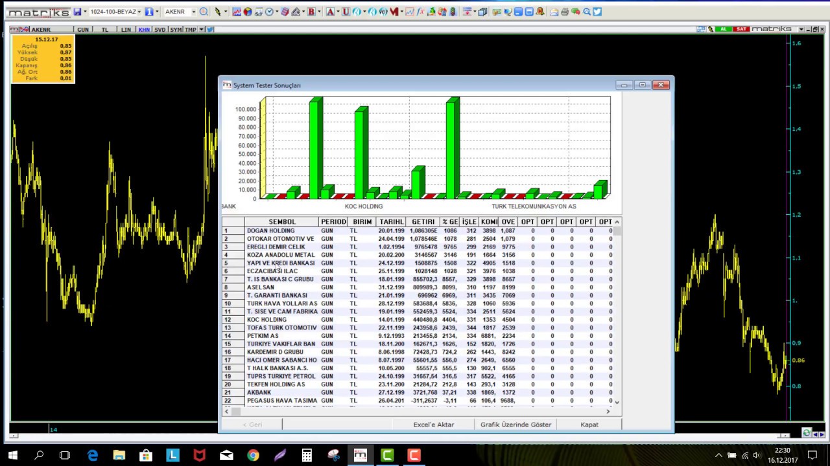Viewport: 830px width, 466px height.
Task: Click the colorful pie chart icon
Action: (247, 12)
